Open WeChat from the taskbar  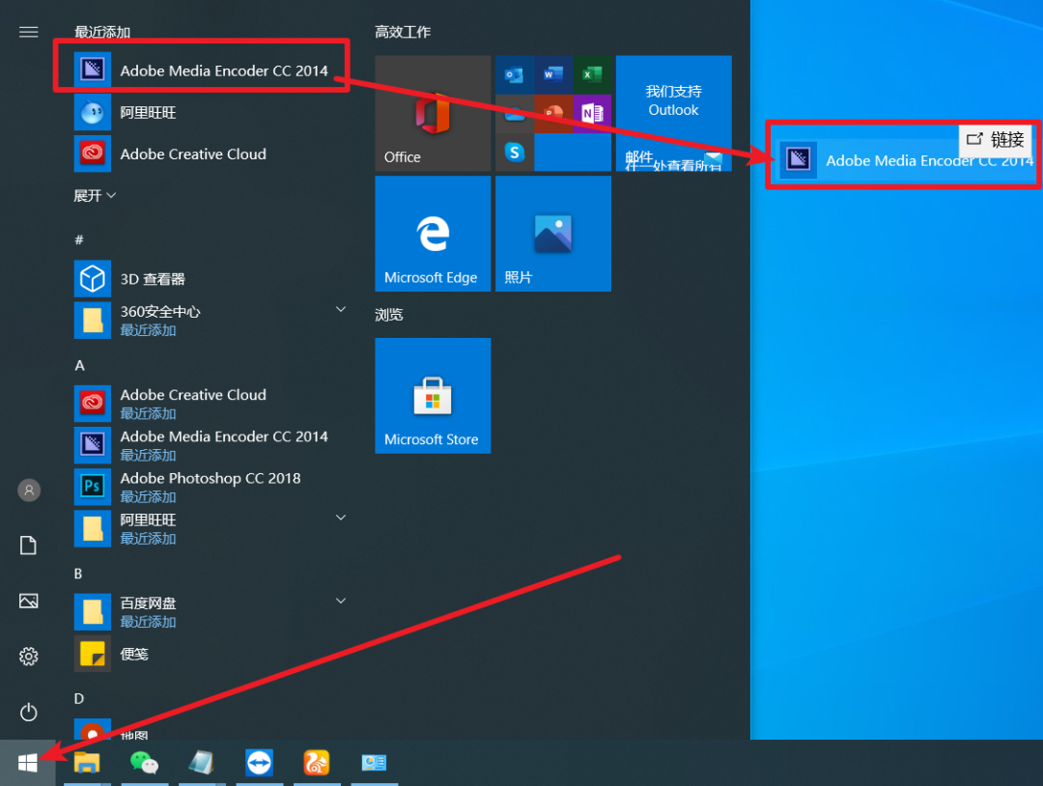[x=144, y=763]
